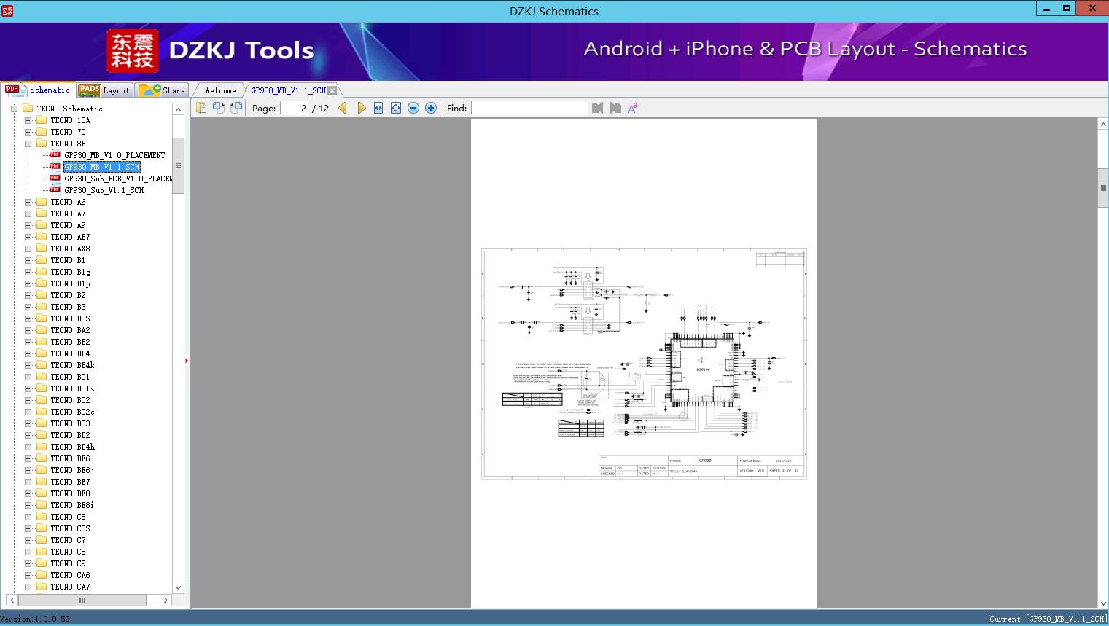The width and height of the screenshot is (1109, 626).
Task: Open the Share tab
Action: click(162, 90)
